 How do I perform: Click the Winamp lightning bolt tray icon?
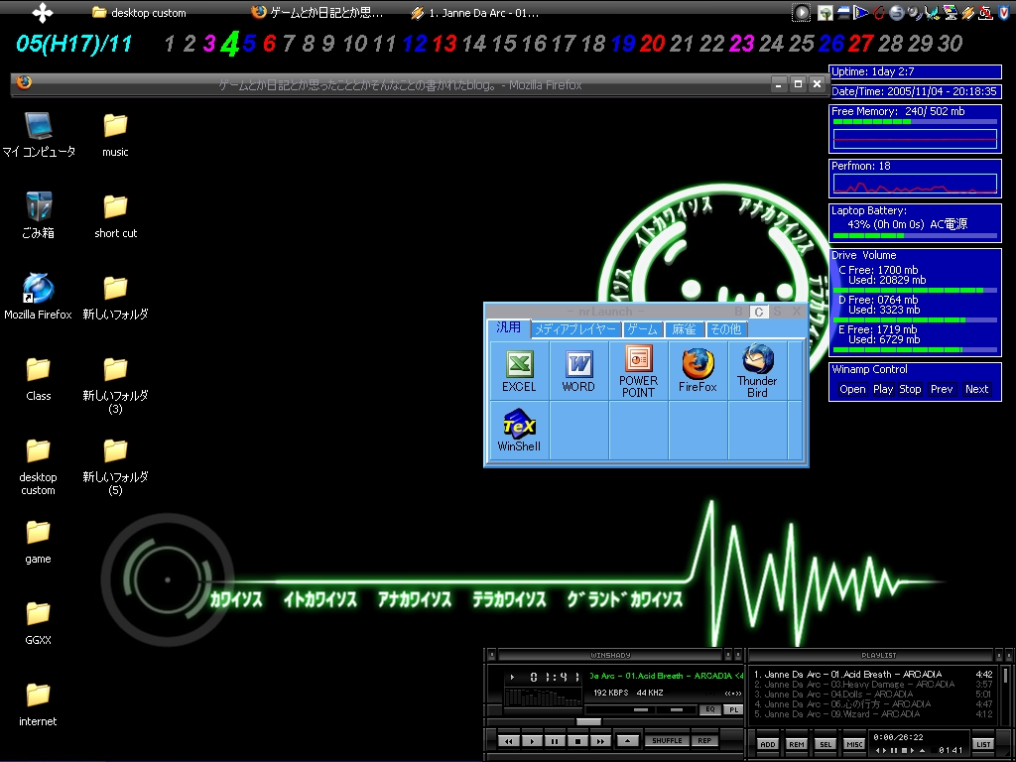968,12
